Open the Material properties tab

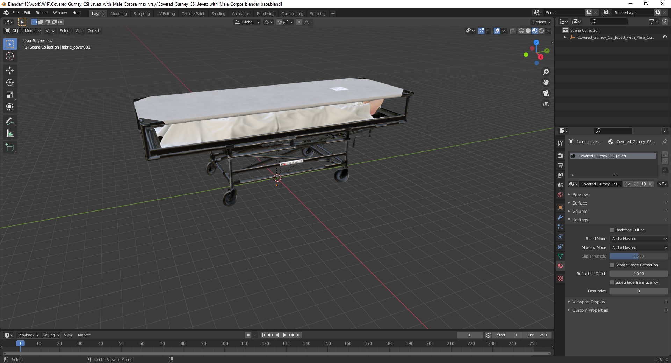pos(560,266)
